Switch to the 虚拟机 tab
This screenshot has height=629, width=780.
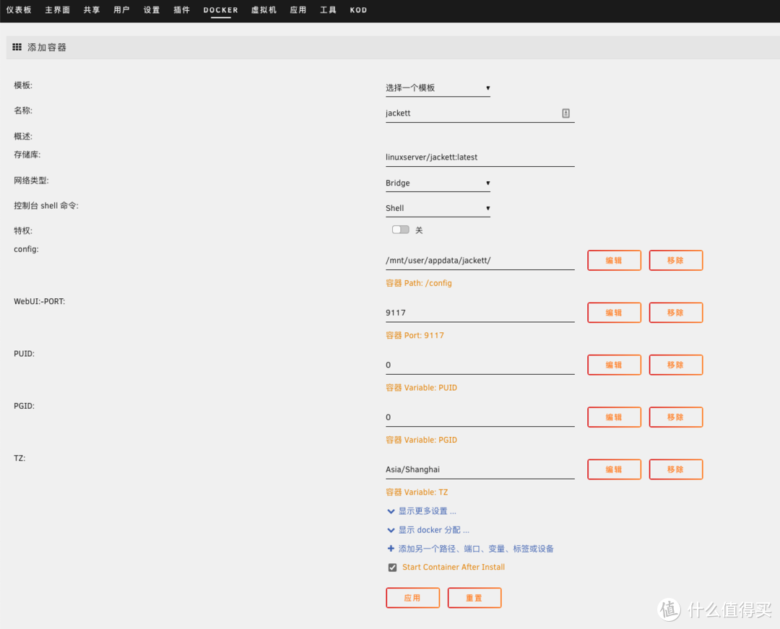tap(264, 10)
